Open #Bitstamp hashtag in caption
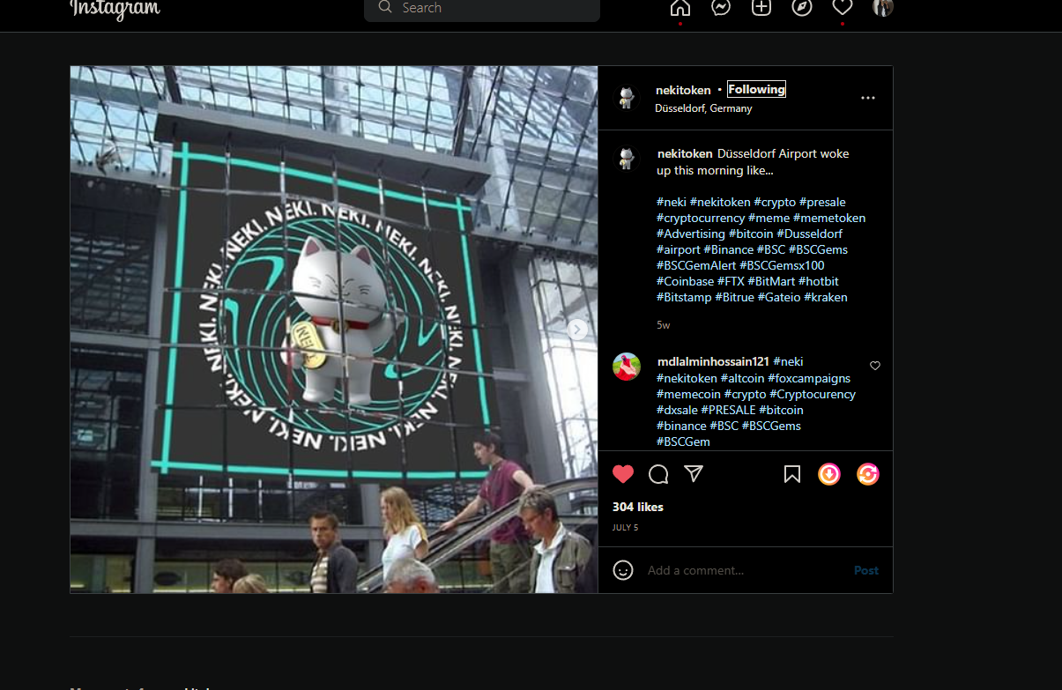 point(684,297)
